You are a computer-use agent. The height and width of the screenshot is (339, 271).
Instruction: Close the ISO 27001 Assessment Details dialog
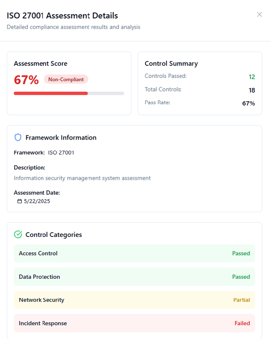tap(259, 15)
